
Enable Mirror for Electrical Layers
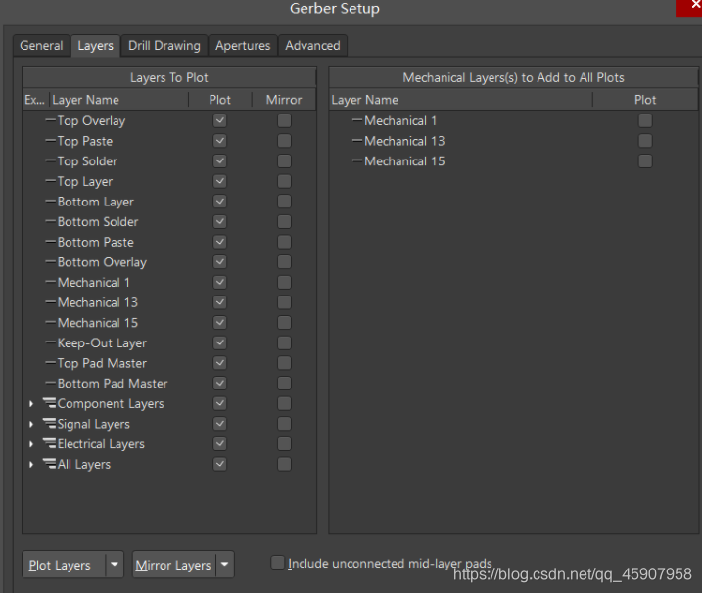[284, 444]
